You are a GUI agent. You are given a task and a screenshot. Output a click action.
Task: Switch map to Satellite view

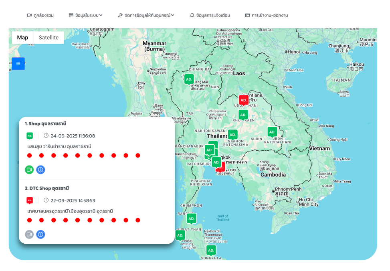48,38
